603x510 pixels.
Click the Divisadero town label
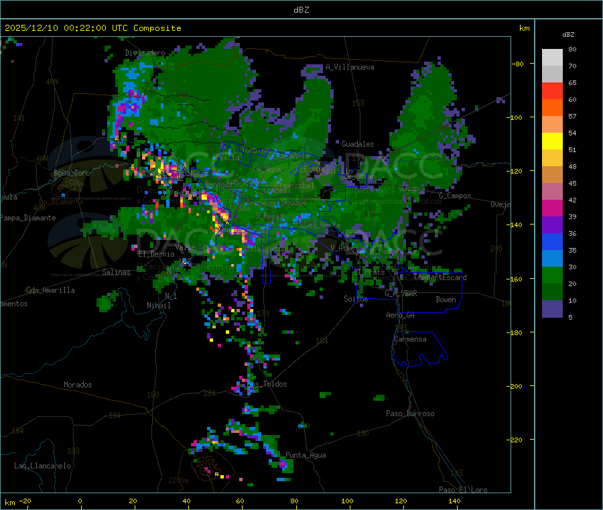145,53
